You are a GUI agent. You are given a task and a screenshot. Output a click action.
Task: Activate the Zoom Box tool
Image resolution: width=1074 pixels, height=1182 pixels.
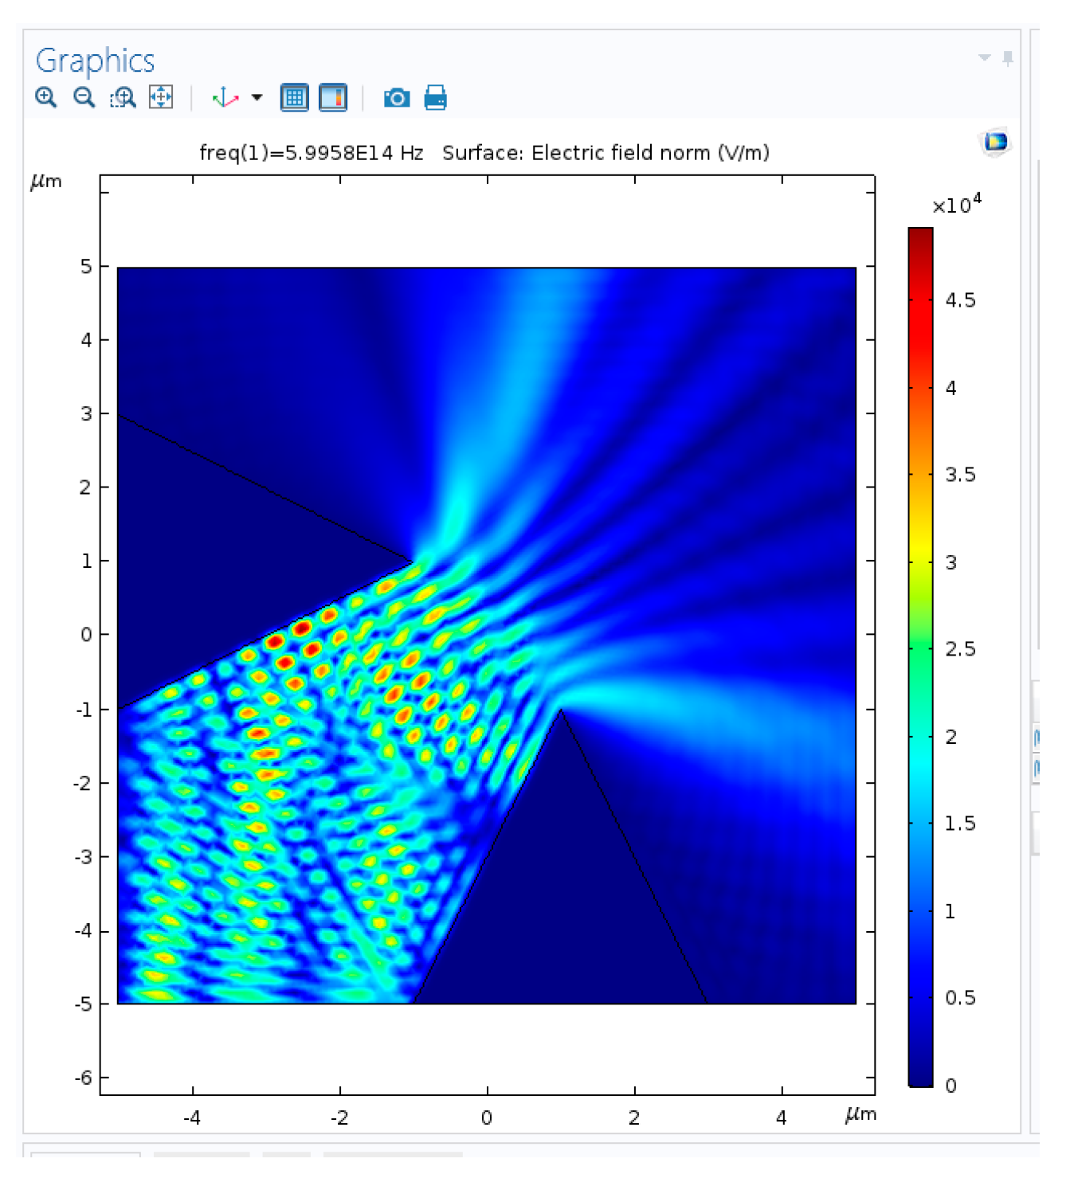tap(123, 98)
